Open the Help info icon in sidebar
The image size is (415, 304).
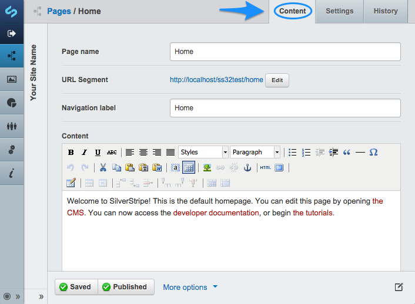tap(12, 173)
